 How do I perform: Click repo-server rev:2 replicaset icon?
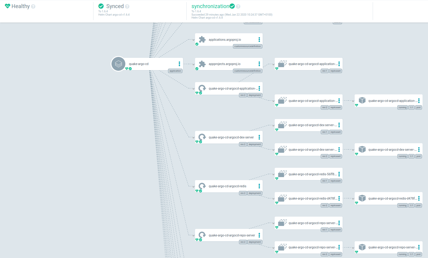point(282,247)
